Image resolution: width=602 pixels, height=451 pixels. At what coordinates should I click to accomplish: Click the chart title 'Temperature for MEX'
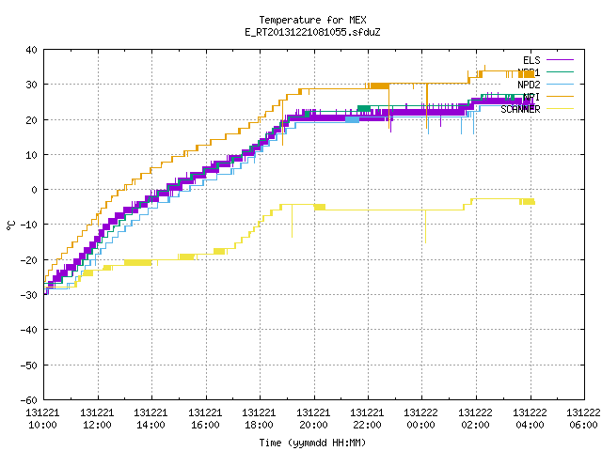312,20
